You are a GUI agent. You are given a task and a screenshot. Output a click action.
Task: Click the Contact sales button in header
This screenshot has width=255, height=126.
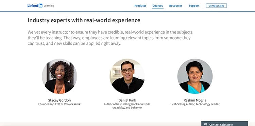click(x=216, y=6)
